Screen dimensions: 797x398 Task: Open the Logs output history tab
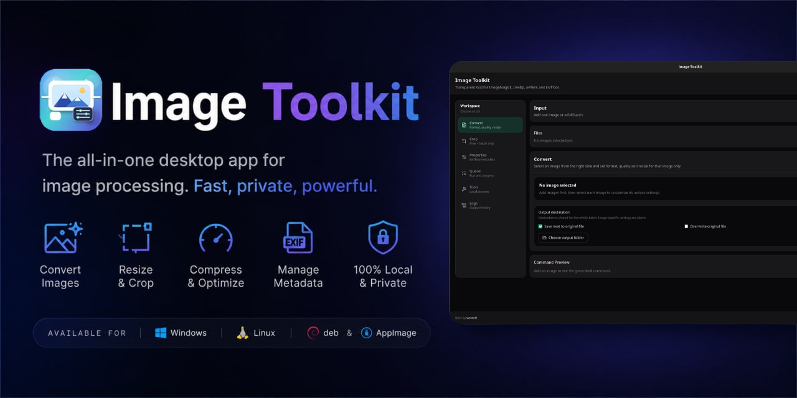pyautogui.click(x=491, y=205)
